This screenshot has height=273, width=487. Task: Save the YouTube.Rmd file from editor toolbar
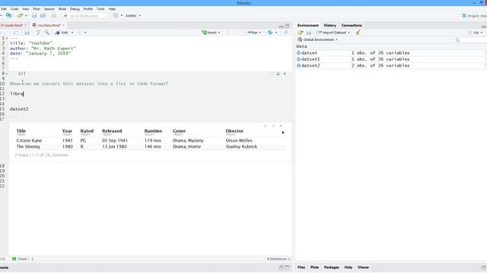pyautogui.click(x=27, y=33)
